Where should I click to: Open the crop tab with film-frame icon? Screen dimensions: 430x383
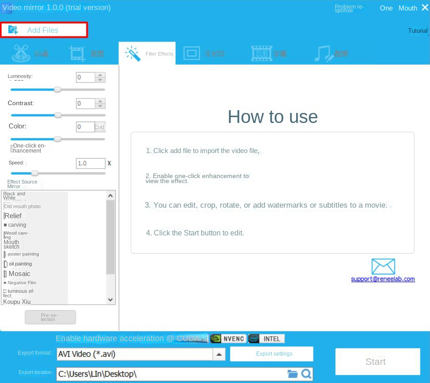coord(77,53)
